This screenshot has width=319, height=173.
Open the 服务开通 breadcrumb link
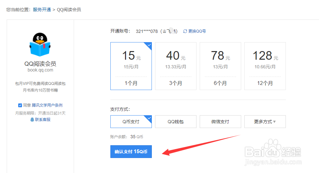[42, 10]
